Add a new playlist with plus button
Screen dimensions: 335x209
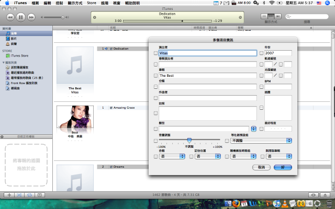(9, 195)
